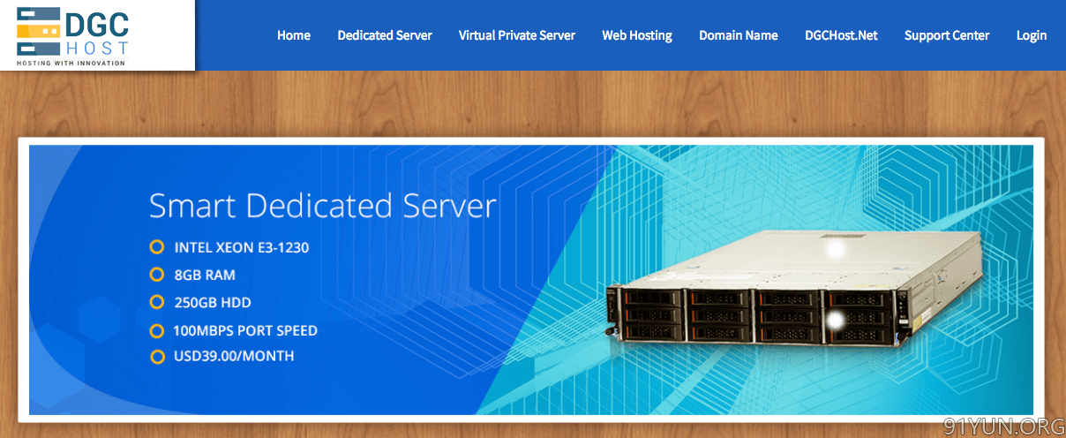The image size is (1066, 438).
Task: Go to Virtual Private Server page
Action: 517,35
